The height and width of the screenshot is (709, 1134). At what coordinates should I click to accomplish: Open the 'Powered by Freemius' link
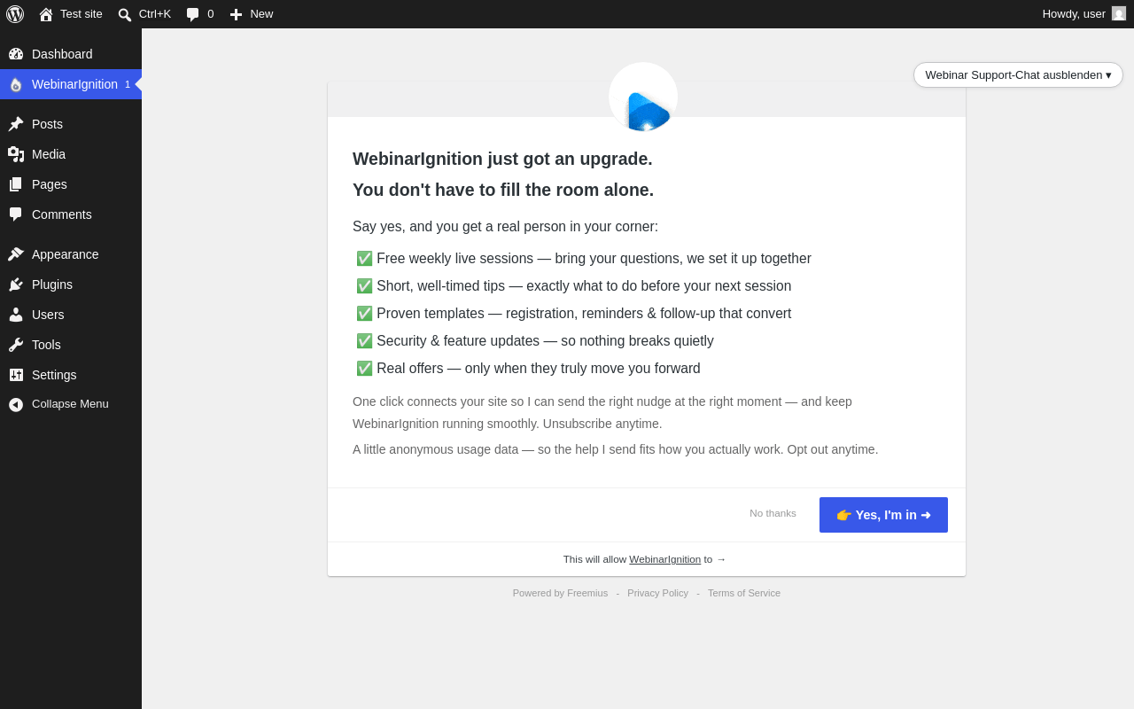560,593
